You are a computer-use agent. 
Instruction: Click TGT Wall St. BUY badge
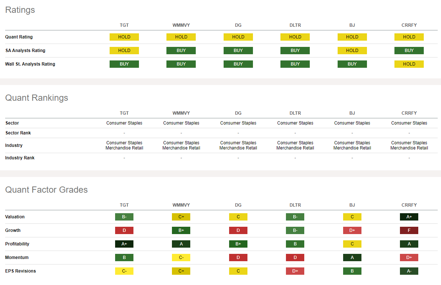(124, 64)
